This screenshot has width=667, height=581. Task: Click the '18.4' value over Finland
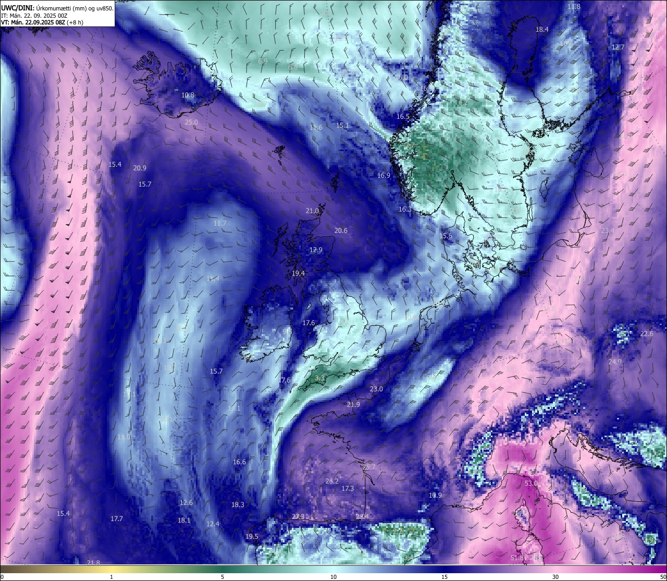click(542, 30)
